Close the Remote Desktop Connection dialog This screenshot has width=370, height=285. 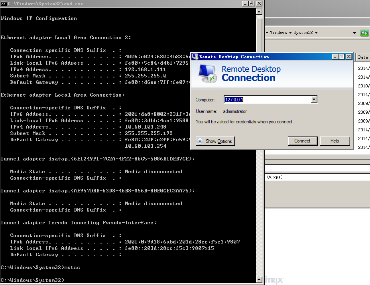[348, 57]
